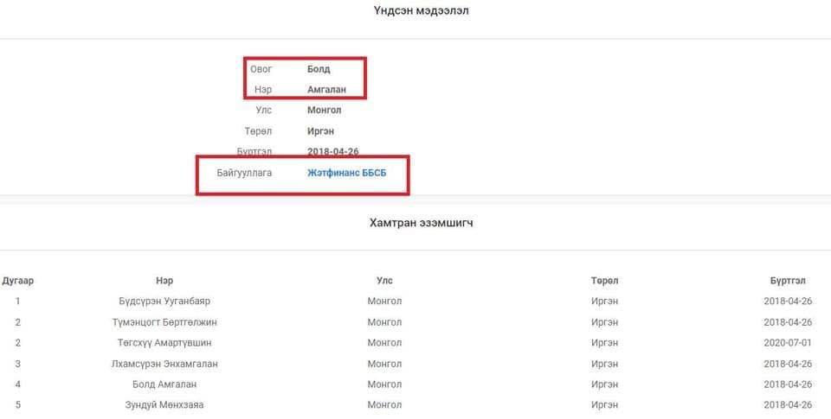This screenshot has height=419, width=831.
Task: Click the 2020-07-01 registration date cell
Action: coord(788,343)
